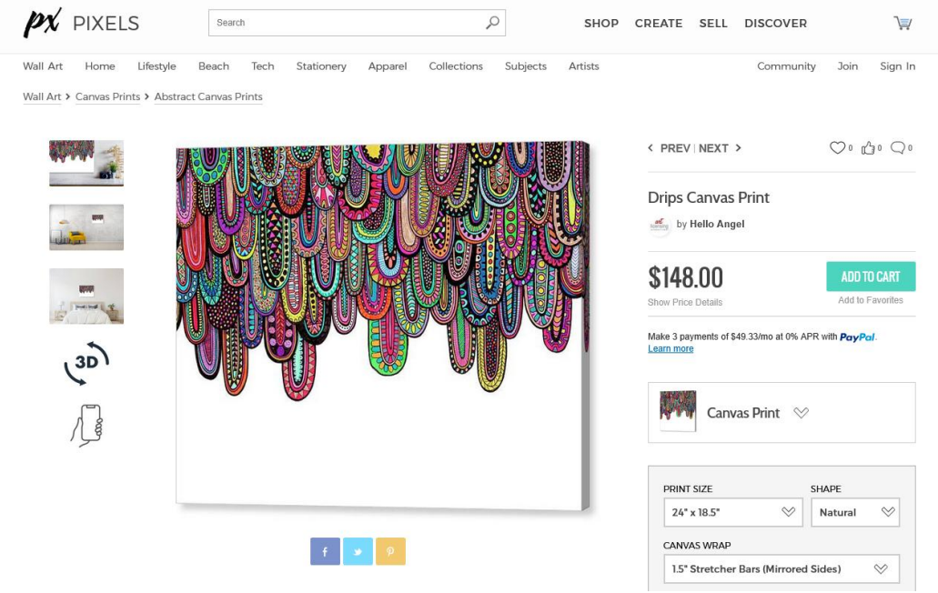
Task: Like with the thumbs-up icon
Action: pyautogui.click(x=868, y=147)
